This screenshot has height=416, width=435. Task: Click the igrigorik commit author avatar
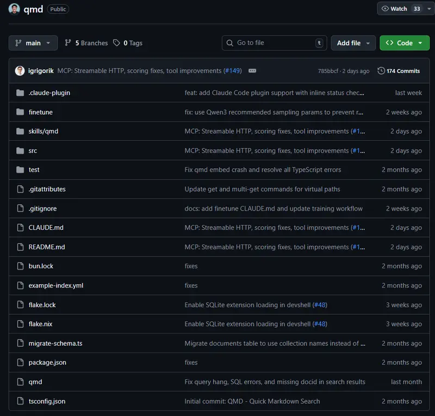pyautogui.click(x=20, y=71)
